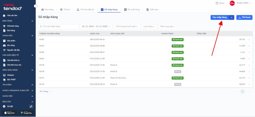
Task: Clear date range with x icon
Action: (x=110, y=27)
